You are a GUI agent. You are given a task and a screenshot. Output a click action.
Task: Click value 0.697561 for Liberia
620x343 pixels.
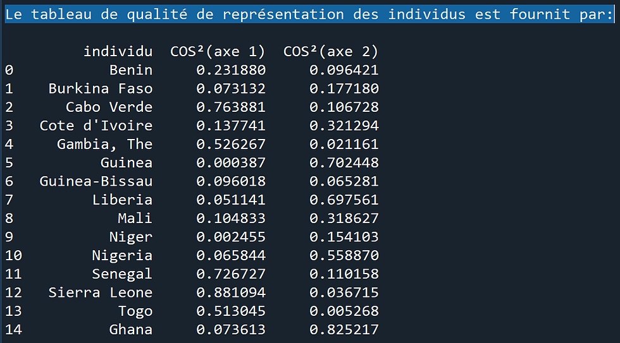click(344, 200)
